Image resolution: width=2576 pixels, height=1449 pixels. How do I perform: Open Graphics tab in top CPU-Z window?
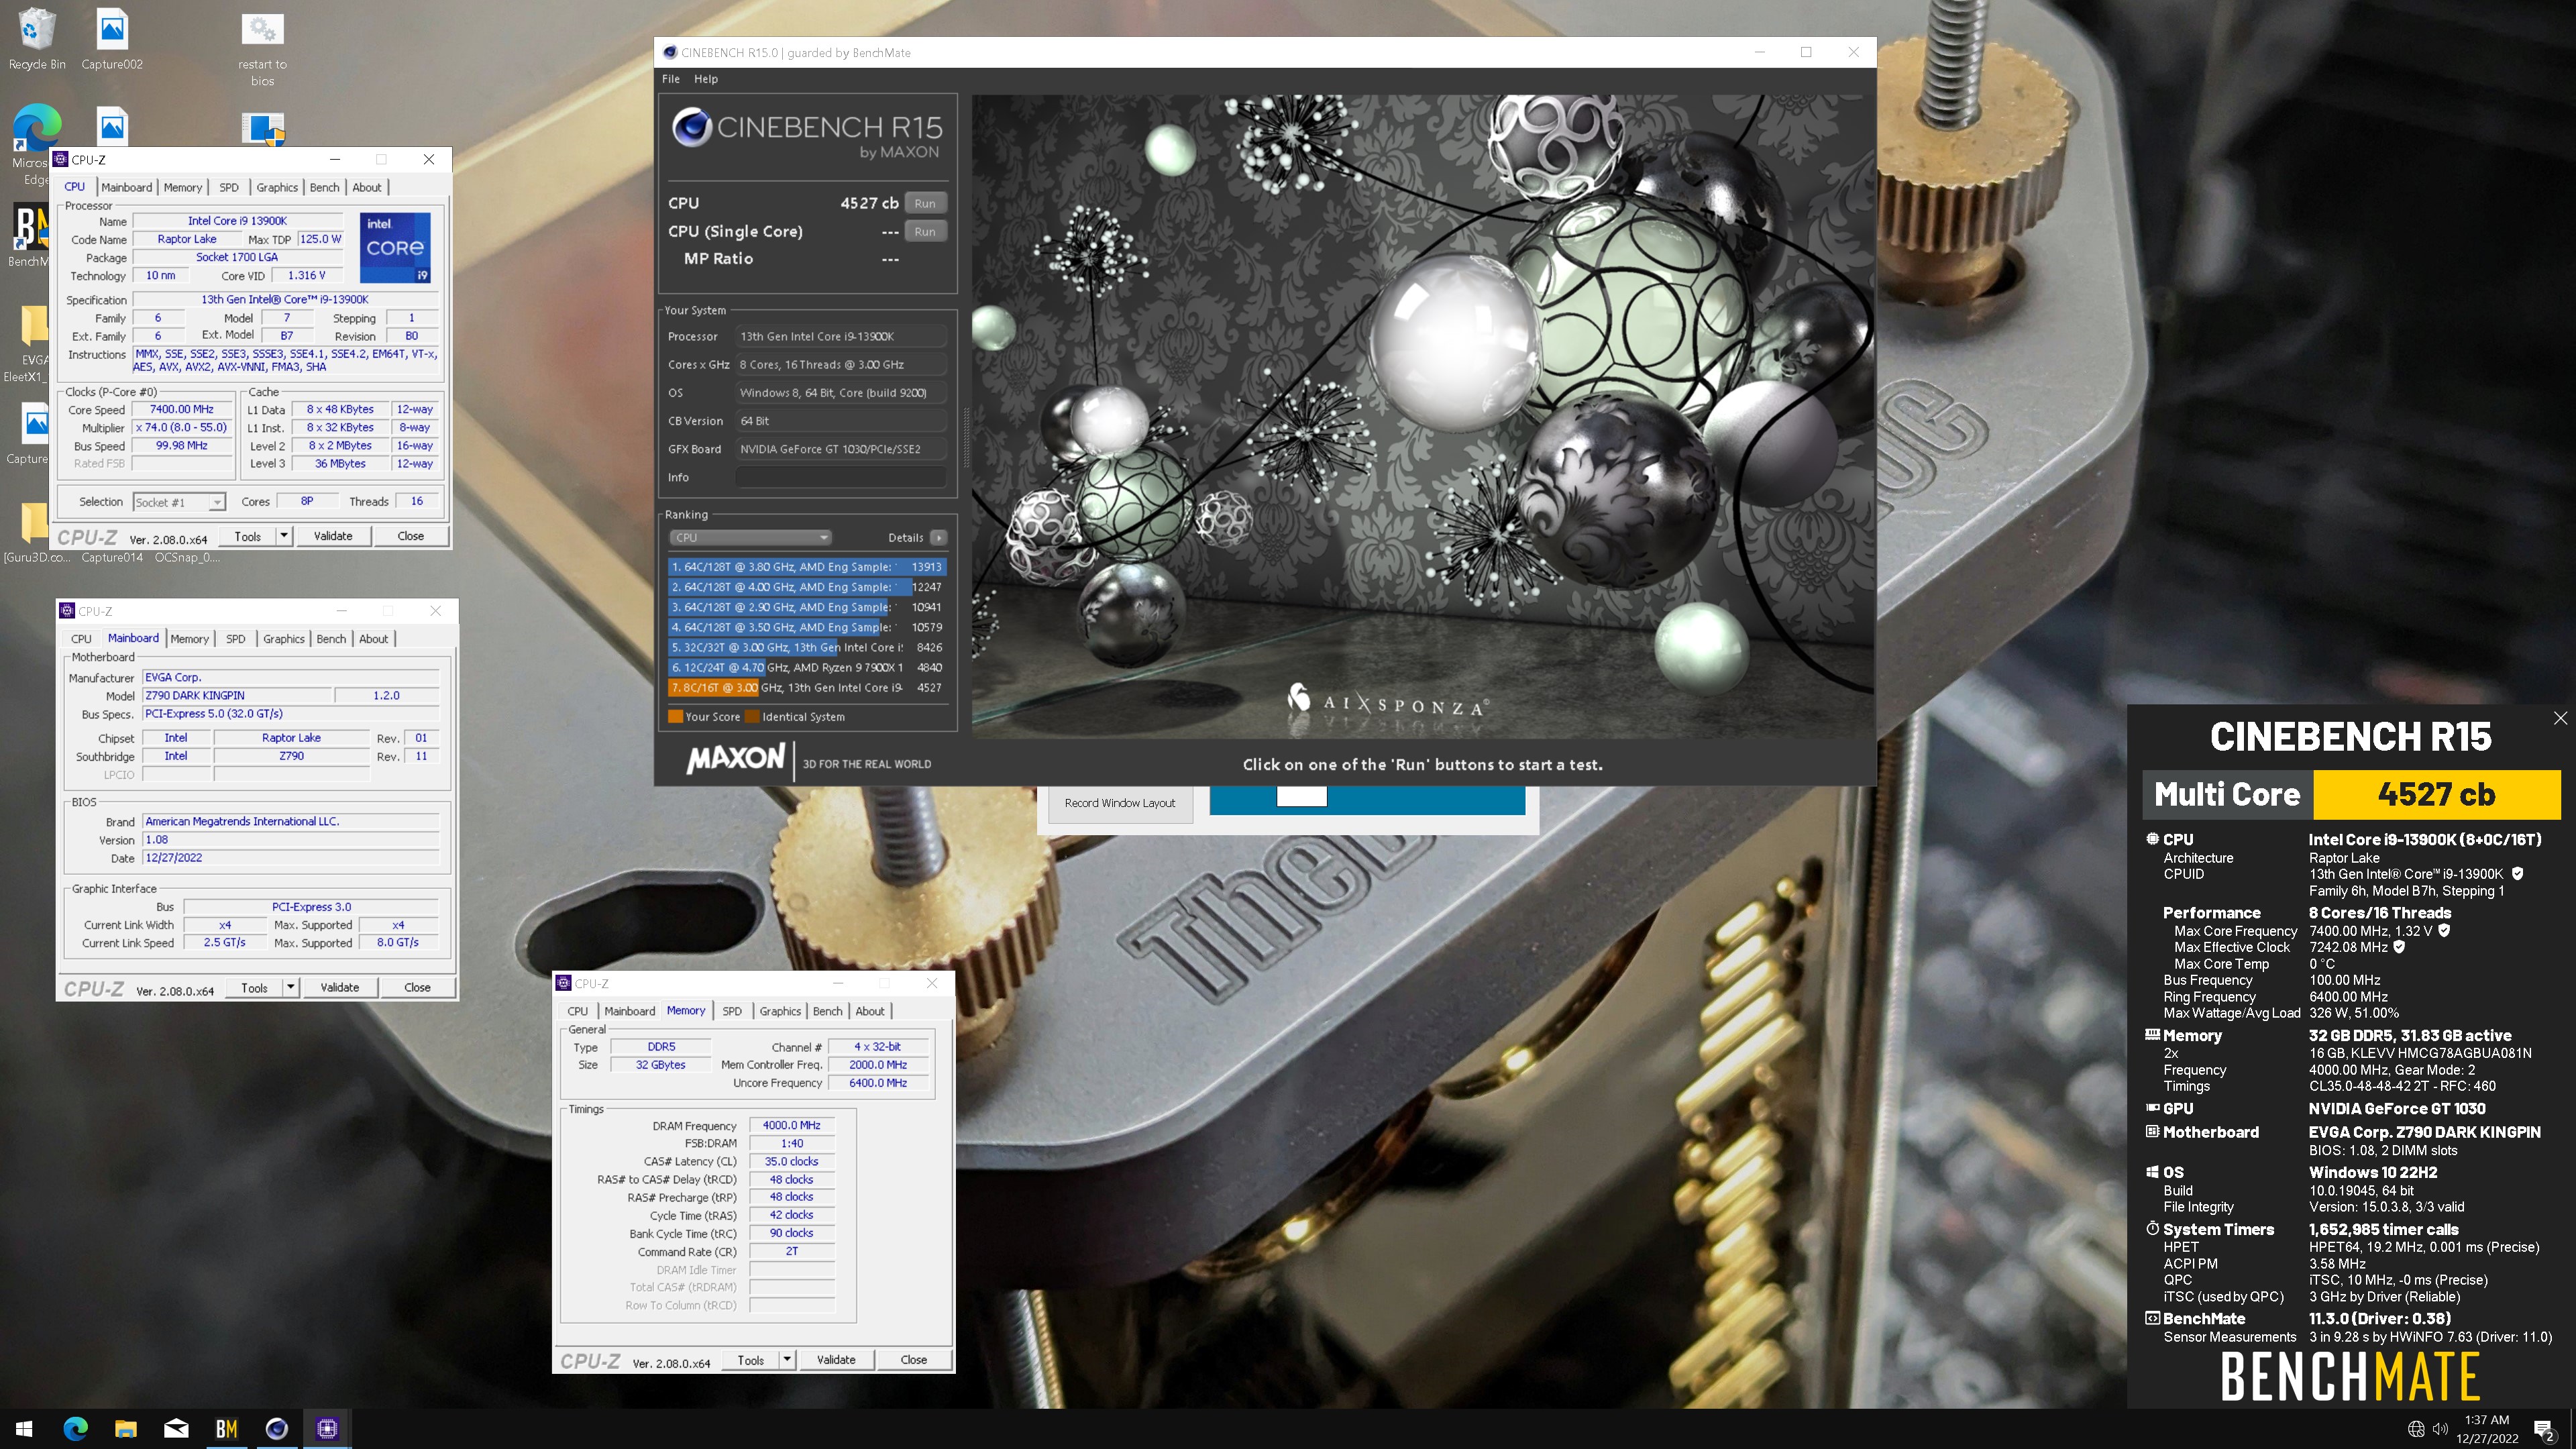(277, 187)
